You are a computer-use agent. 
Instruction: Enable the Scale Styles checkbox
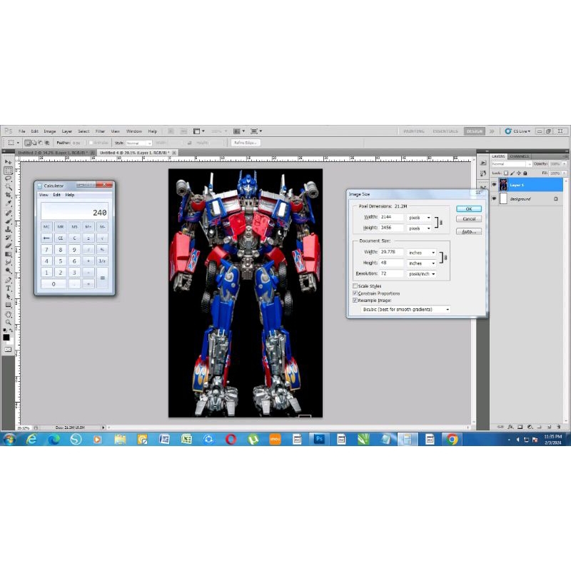(x=355, y=285)
